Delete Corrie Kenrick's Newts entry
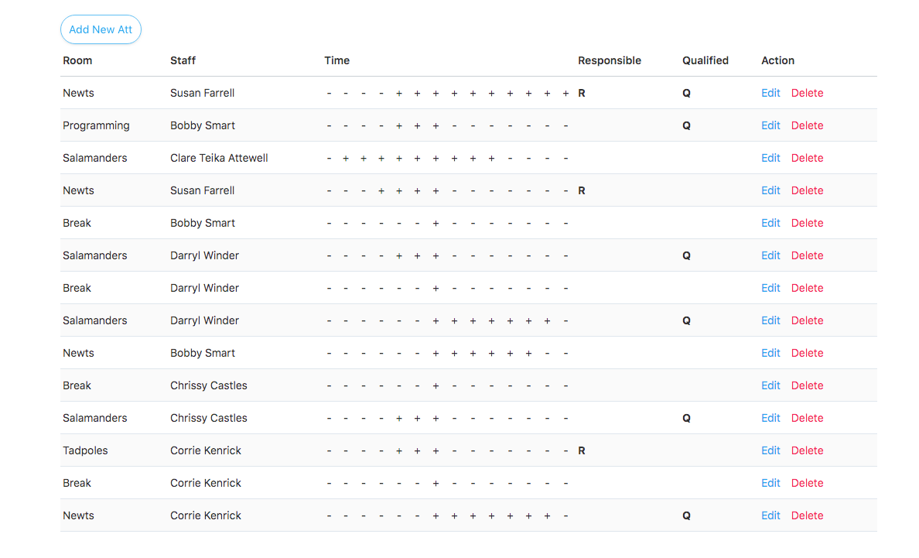 pyautogui.click(x=807, y=515)
